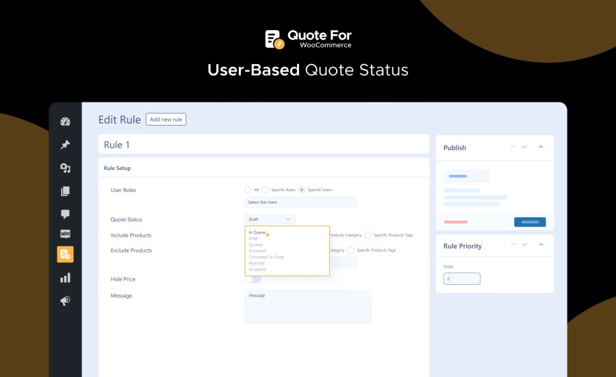616x377 pixels.
Task: Open the Comments speech bubble icon
Action: pyautogui.click(x=65, y=214)
